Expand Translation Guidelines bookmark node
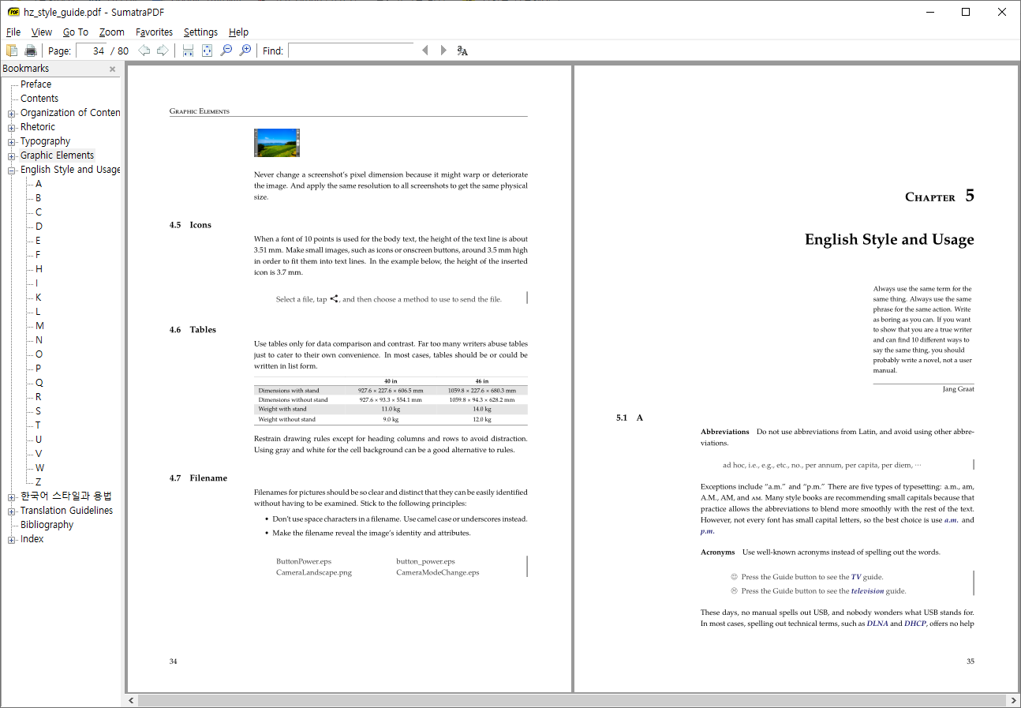The image size is (1021, 708). coord(12,511)
